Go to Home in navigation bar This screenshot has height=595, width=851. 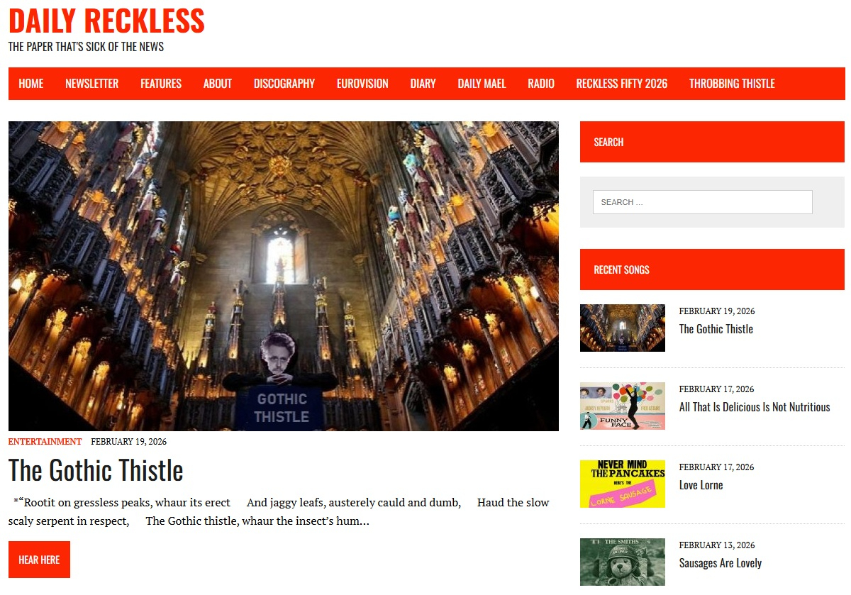click(x=31, y=84)
